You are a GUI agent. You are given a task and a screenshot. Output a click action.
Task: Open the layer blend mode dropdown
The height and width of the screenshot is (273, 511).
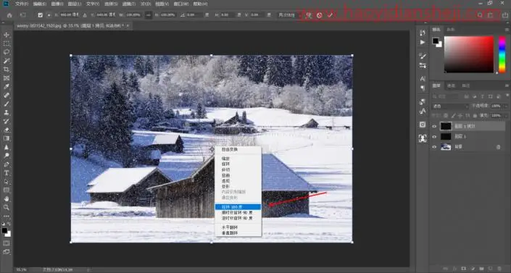point(450,106)
